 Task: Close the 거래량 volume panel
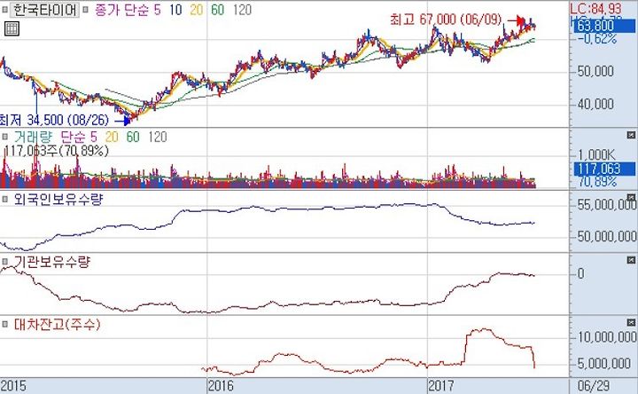pyautogui.click(x=631, y=135)
